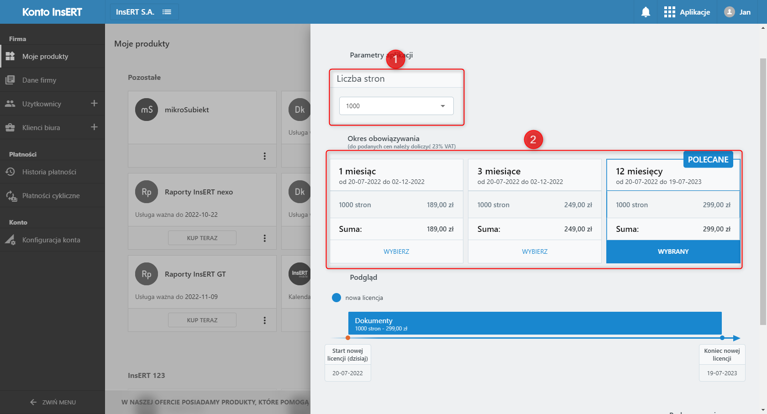Open the Raporty InsERT GT options menu
The height and width of the screenshot is (414, 767).
264,320
